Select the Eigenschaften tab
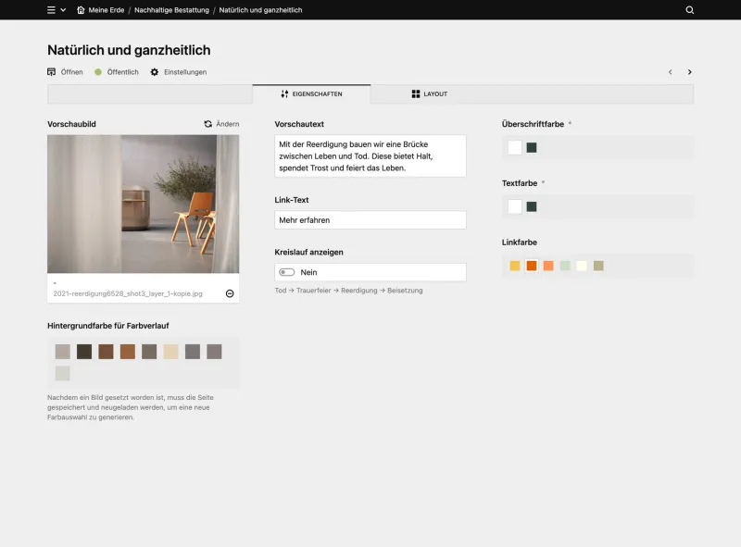The width and height of the screenshot is (741, 547). (315, 93)
